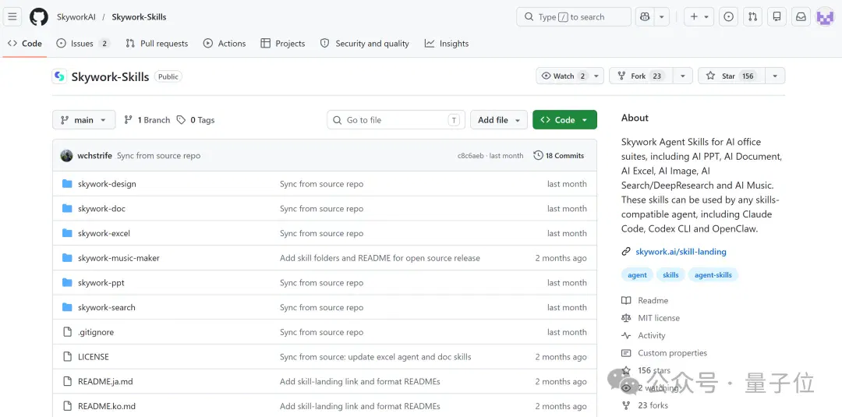842x417 pixels.
Task: Open the issues icon in the header
Action: coord(728,16)
